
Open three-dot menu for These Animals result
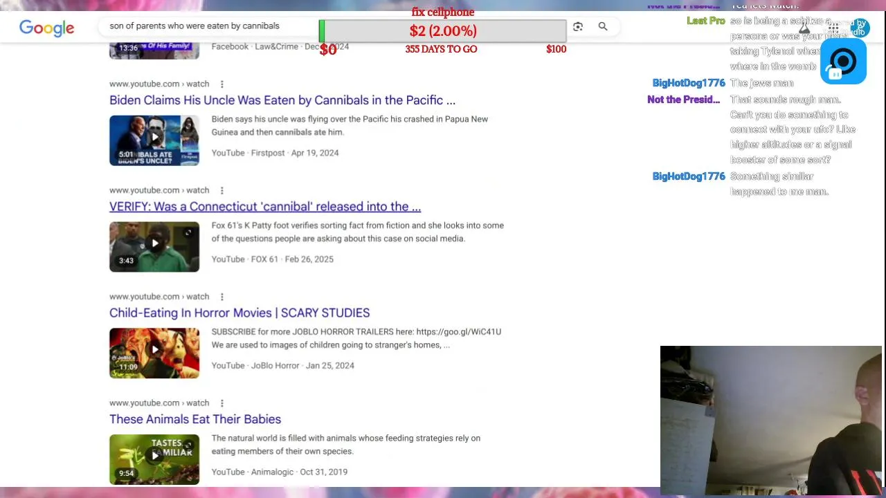pyautogui.click(x=222, y=403)
